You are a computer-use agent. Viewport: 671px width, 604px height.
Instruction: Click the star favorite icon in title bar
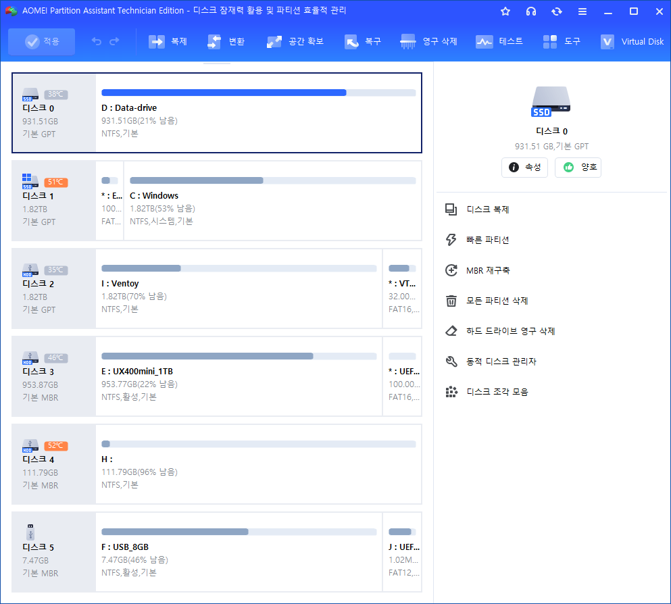[x=505, y=11]
